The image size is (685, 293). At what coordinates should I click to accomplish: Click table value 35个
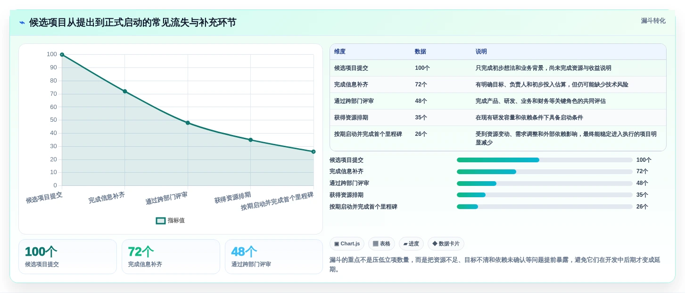421,117
